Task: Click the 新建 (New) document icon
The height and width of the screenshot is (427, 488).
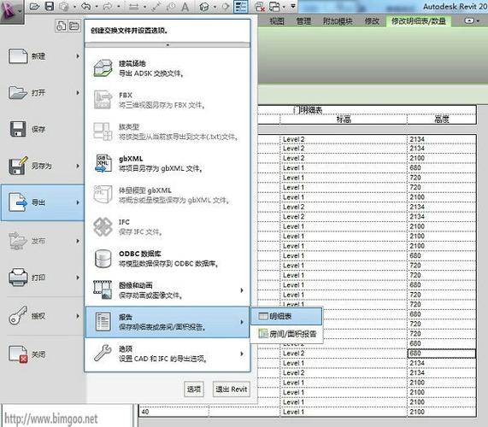Action: tap(18, 56)
